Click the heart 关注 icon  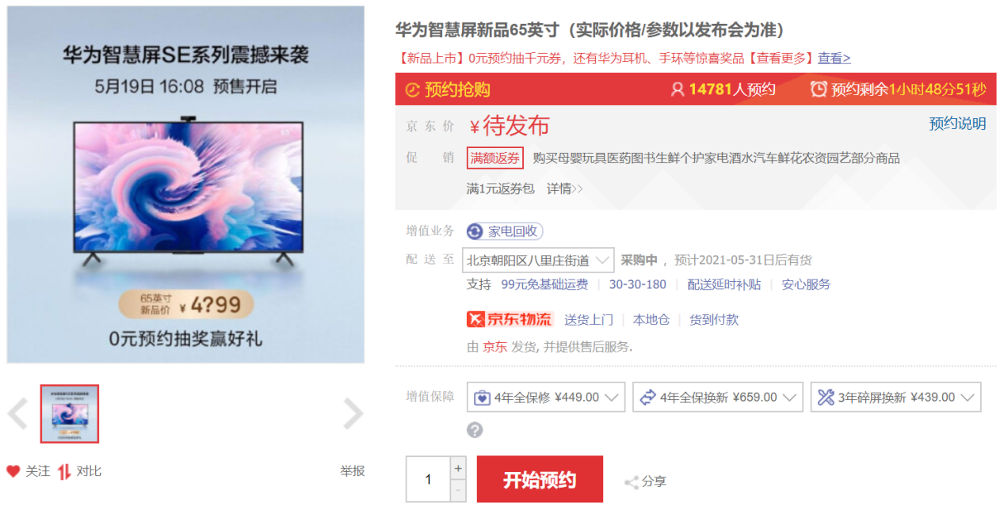coord(13,471)
